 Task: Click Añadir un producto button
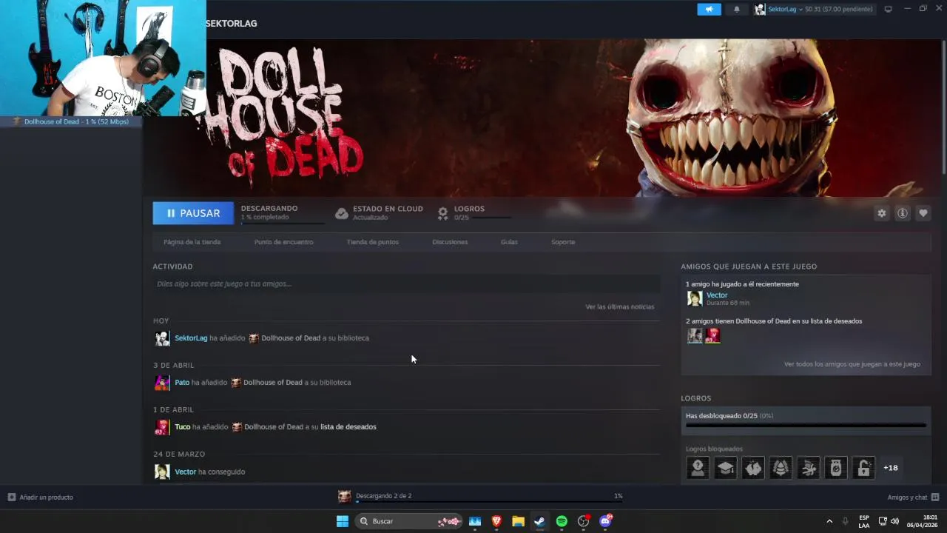click(41, 497)
